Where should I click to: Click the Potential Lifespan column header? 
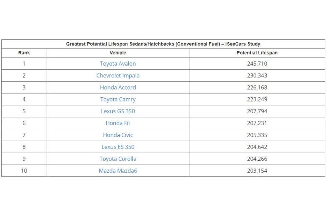point(257,53)
